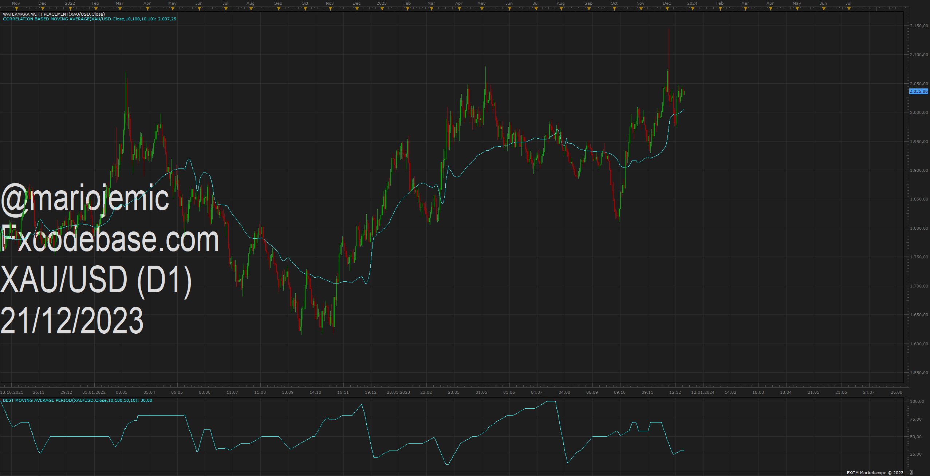Click the 100,00 label on the period sub-chart axis
Screen dimensions: 930x476
(x=917, y=401)
